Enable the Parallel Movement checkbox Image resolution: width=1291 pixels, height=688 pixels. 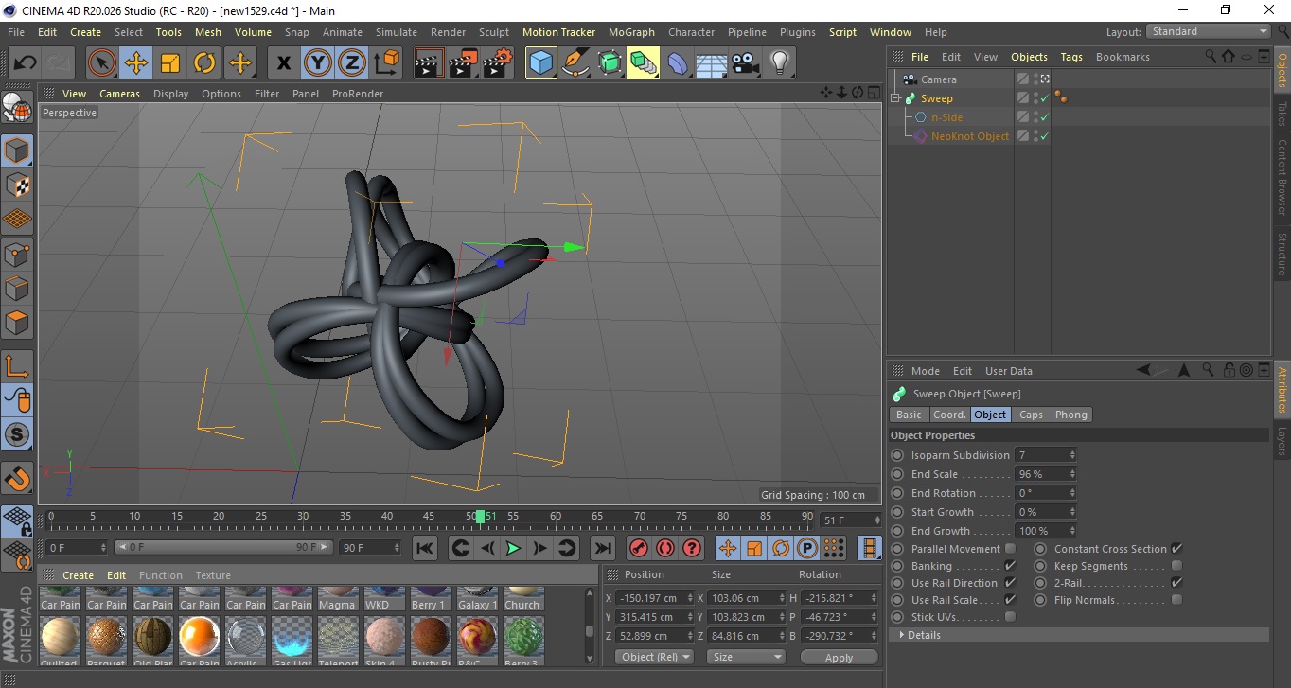(x=1010, y=549)
